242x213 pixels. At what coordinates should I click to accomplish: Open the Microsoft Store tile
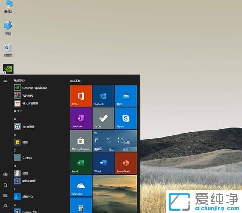coord(81,141)
